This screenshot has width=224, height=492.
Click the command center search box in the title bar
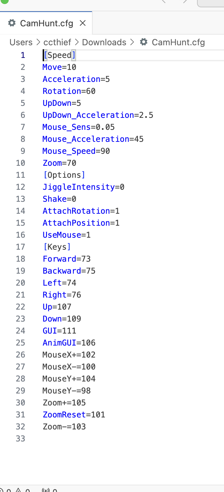(211, 3)
